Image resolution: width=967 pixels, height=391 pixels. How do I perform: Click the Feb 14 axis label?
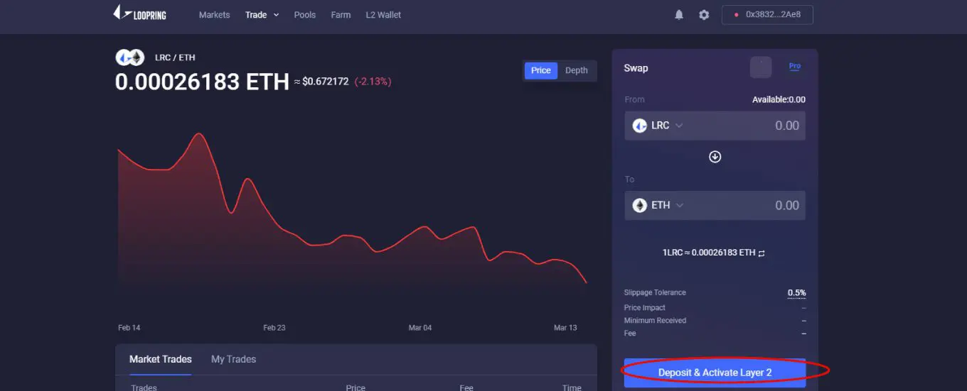129,328
